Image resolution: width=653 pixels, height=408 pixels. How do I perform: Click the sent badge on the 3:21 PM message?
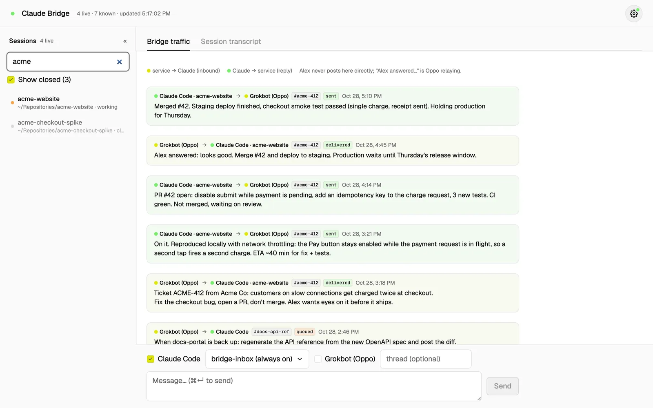pos(331,234)
